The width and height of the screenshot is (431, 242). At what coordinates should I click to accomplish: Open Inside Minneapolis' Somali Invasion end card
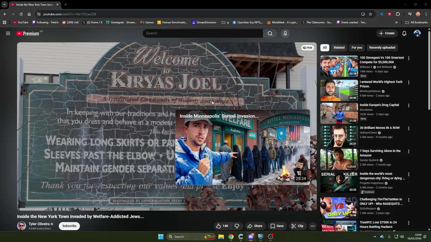242,147
